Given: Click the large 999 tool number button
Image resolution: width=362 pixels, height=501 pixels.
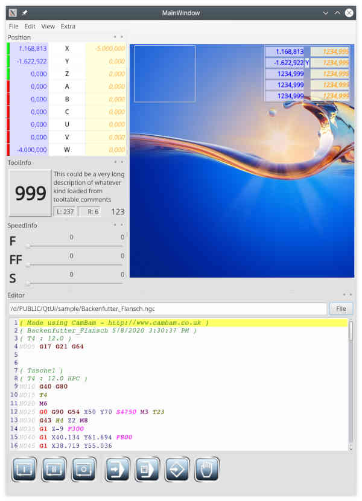Looking at the screenshot, I should [30, 193].
